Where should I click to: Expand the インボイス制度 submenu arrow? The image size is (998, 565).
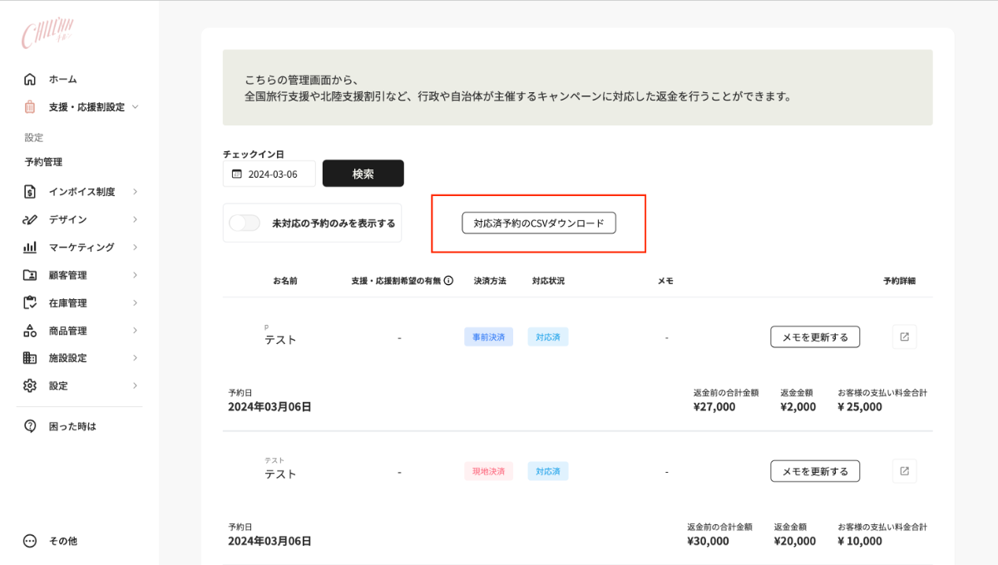[135, 192]
